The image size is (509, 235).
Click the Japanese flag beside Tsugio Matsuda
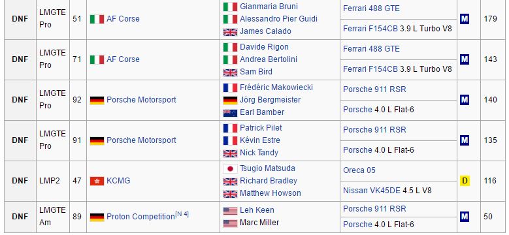(230, 169)
